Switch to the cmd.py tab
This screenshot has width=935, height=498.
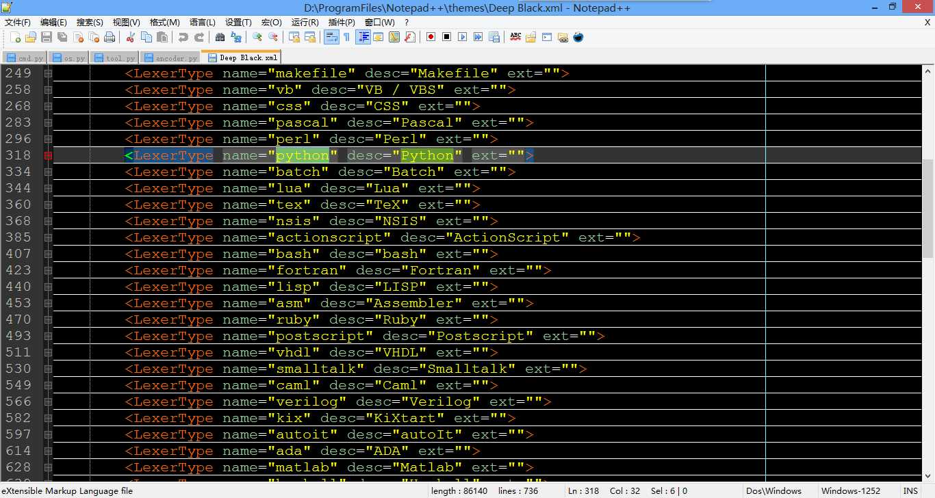(x=25, y=58)
